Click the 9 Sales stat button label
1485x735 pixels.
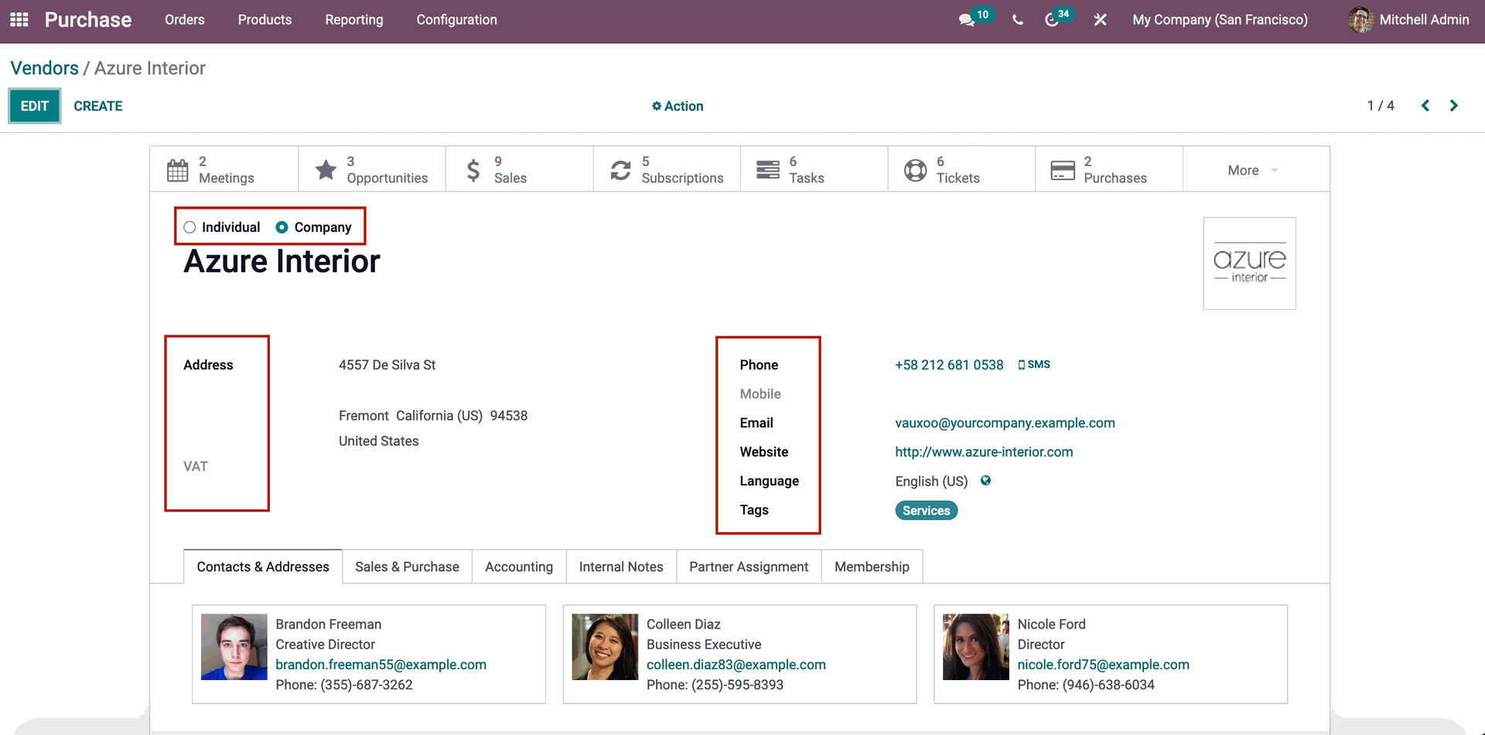click(x=510, y=170)
